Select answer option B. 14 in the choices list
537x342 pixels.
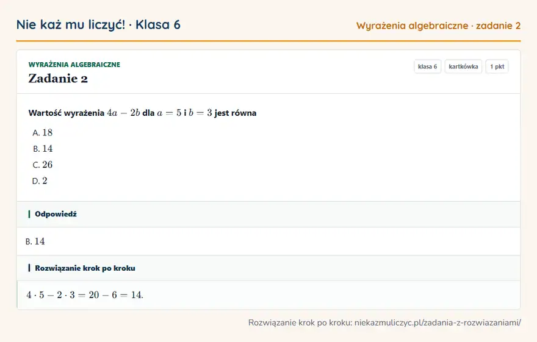click(x=43, y=149)
